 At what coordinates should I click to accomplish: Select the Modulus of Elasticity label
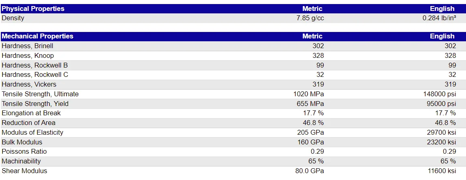[32, 132]
